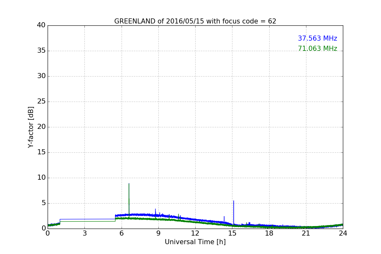Screen dimensions: 381x254
Task: Click the tall green spike peak near 6.6 h
Action: [x=129, y=184]
